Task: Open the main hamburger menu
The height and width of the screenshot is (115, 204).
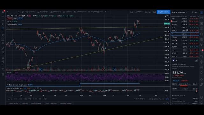Action: coord(3,12)
